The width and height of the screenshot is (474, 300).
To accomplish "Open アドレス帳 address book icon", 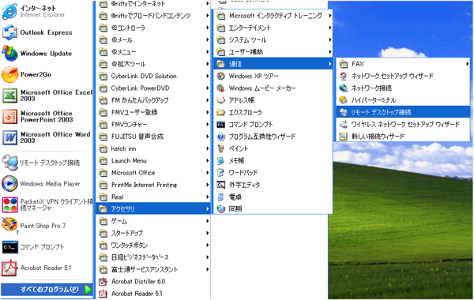I will tap(221, 100).
